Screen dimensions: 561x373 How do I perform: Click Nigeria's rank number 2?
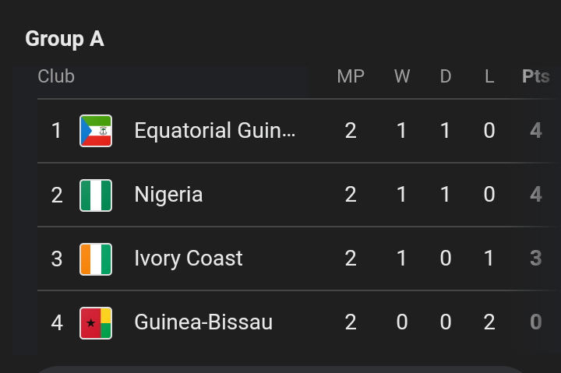(57, 195)
